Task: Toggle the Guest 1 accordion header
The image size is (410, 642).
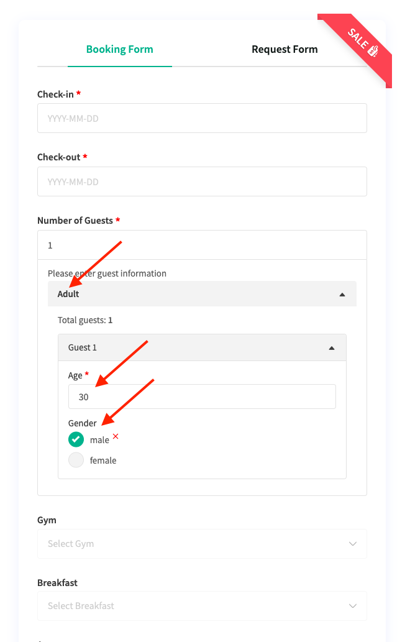Action: coord(186,348)
